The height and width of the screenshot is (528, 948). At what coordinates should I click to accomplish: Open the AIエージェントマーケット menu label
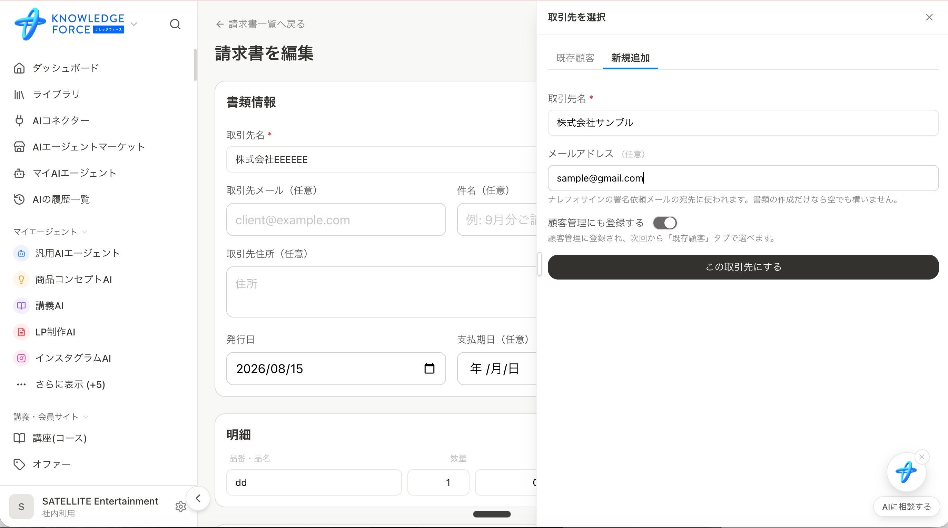pos(89,147)
